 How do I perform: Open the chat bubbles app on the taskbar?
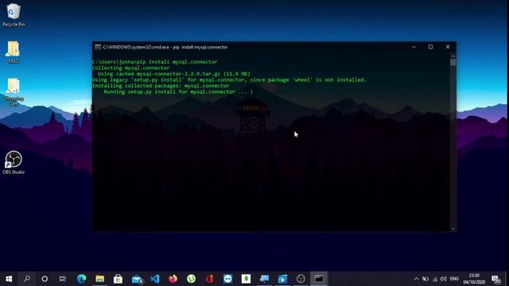[x=264, y=279]
